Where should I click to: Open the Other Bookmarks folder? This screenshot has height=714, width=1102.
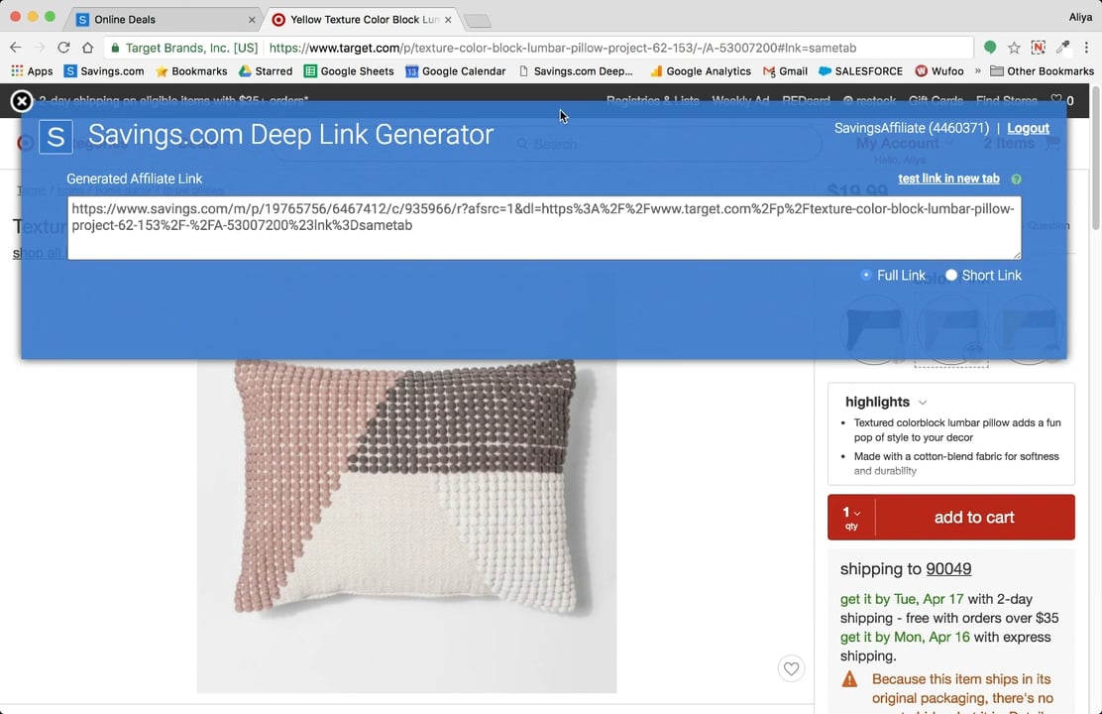1043,71
